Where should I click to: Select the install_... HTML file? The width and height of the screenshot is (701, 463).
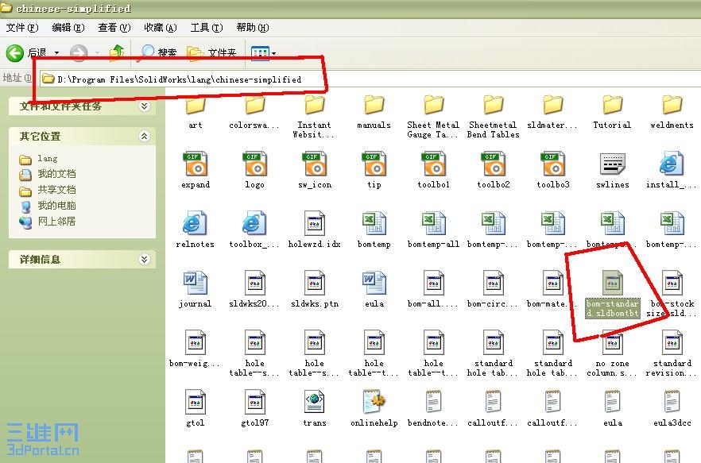coord(672,170)
